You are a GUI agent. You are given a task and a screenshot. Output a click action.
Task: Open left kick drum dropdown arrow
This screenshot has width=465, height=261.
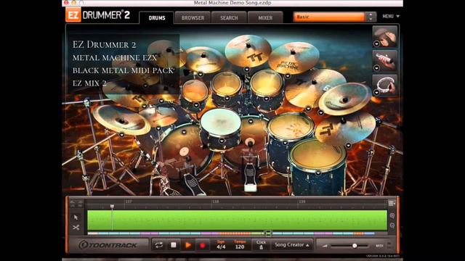click(184, 132)
